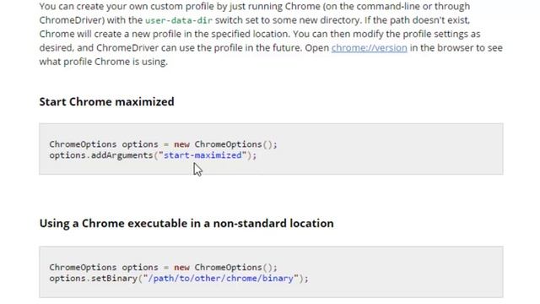Click the text 'what profile Chrome is using.'
This screenshot has height=304, width=540.
pos(103,62)
